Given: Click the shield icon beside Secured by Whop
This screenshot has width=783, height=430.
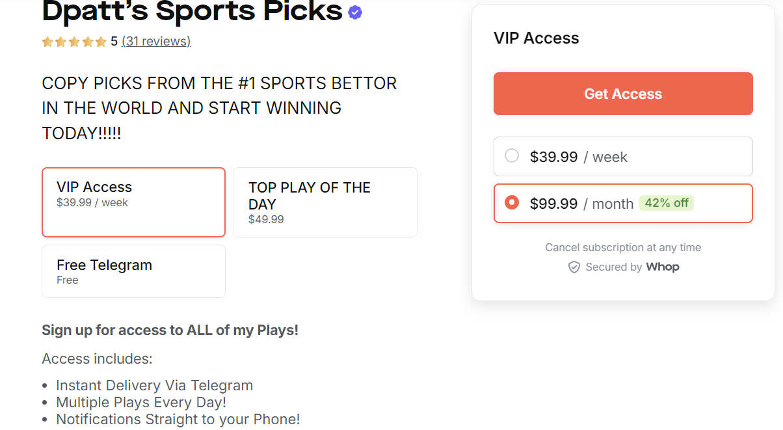Looking at the screenshot, I should tap(574, 267).
